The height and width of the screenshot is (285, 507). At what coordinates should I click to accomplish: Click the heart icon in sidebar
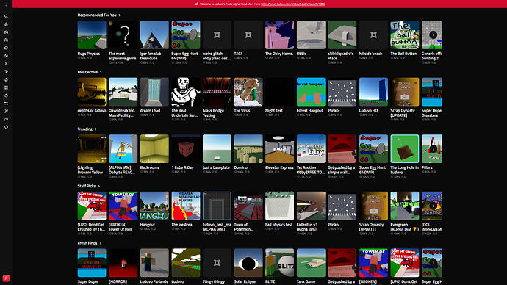click(x=6, y=127)
